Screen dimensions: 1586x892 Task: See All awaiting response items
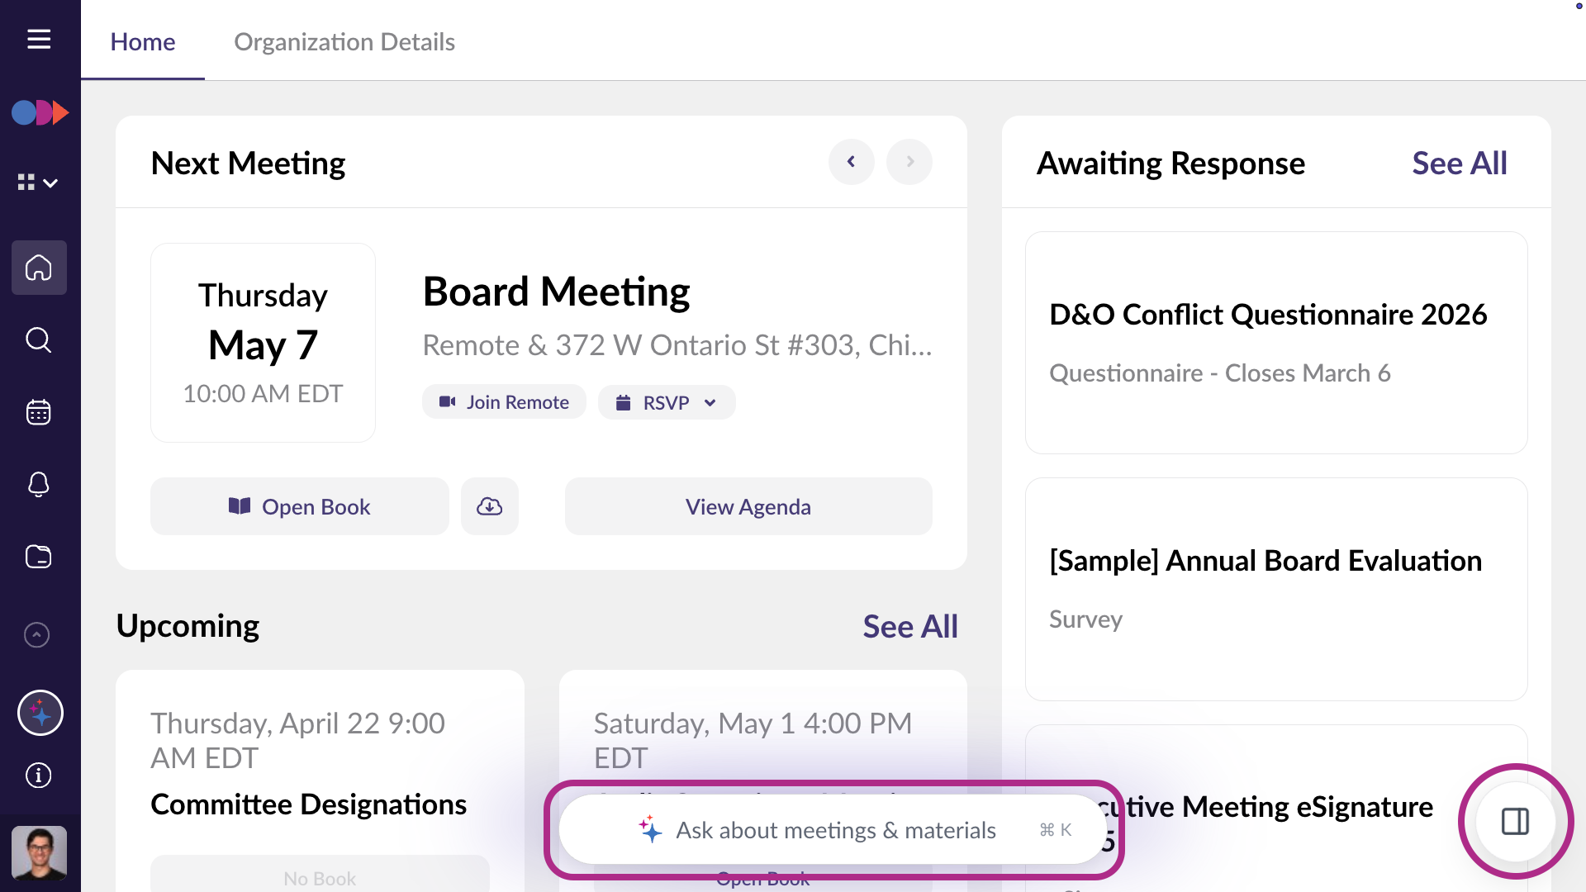click(x=1460, y=164)
